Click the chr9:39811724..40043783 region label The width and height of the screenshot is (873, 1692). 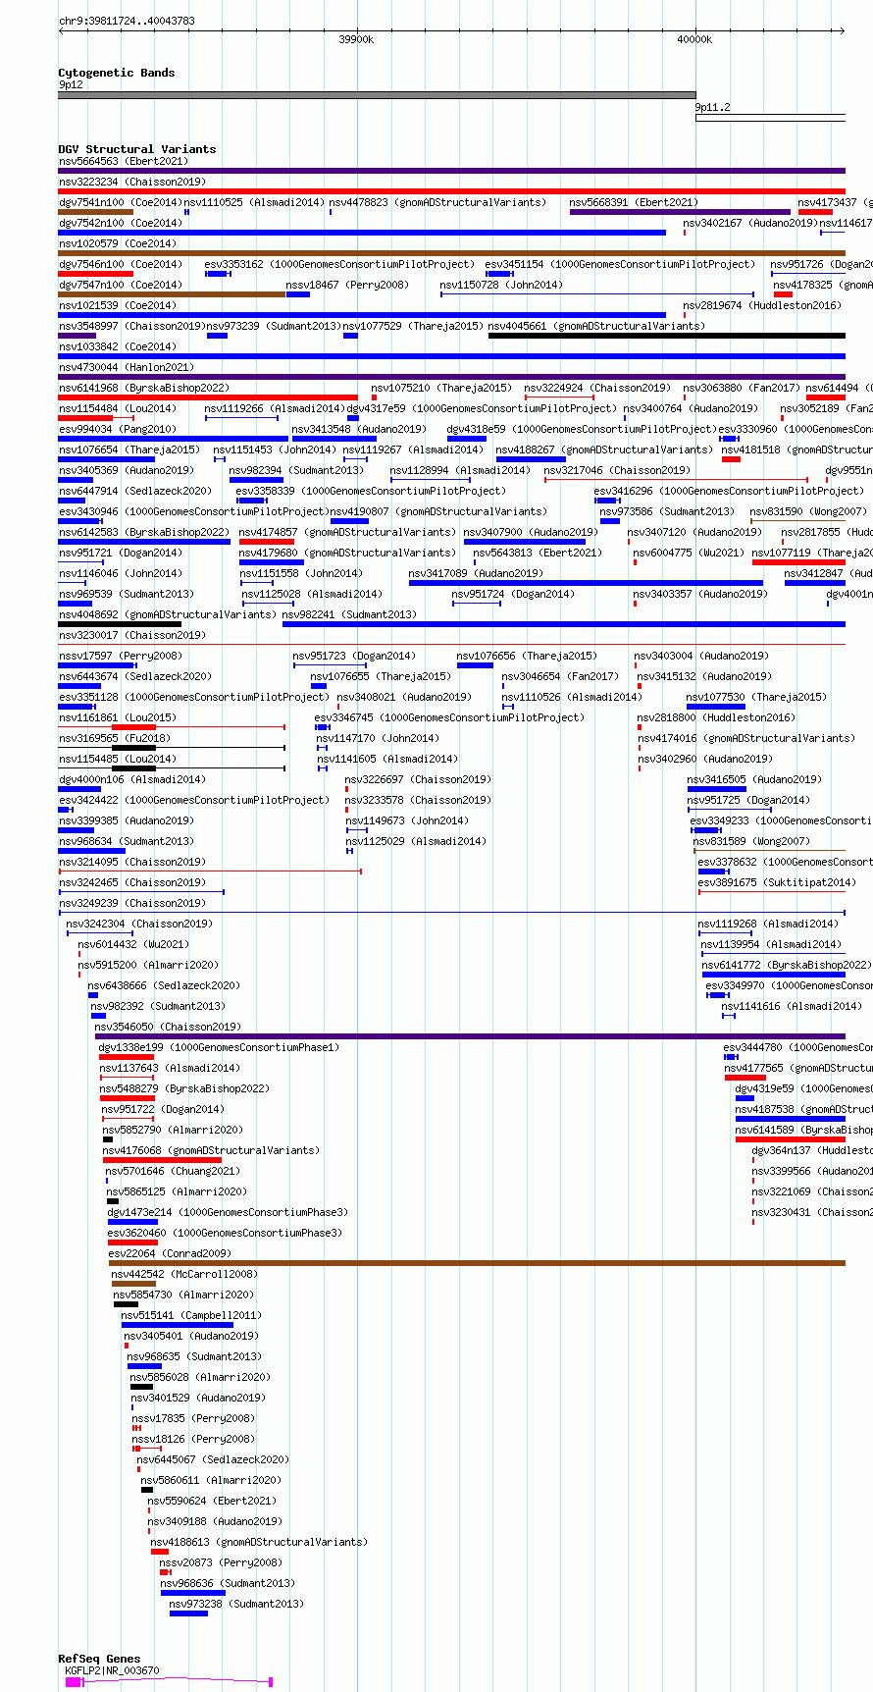tap(127, 21)
